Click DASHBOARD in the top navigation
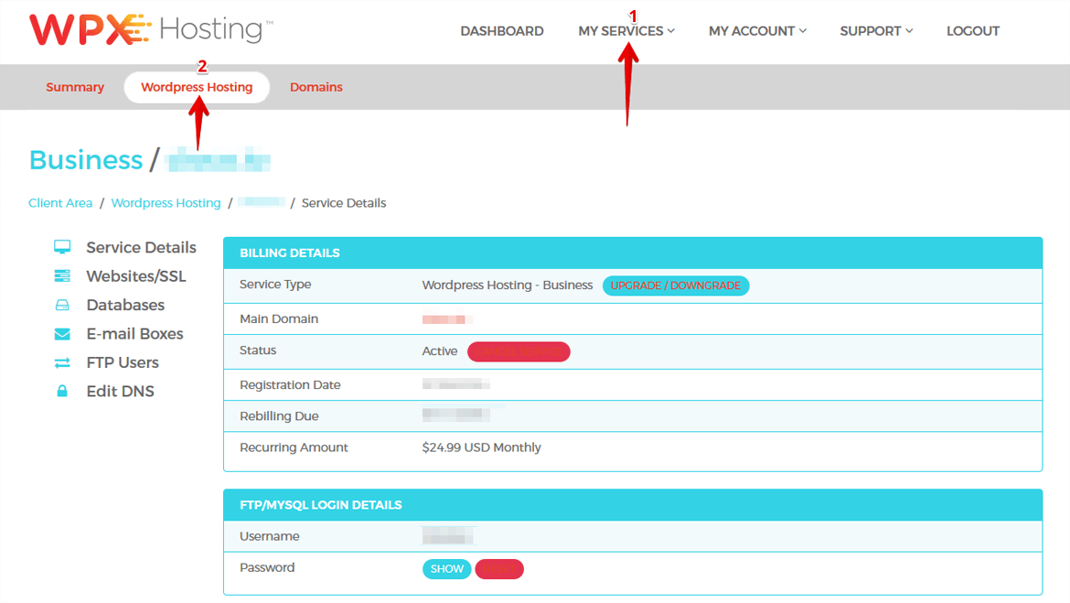Image resolution: width=1070 pixels, height=603 pixels. [x=502, y=30]
